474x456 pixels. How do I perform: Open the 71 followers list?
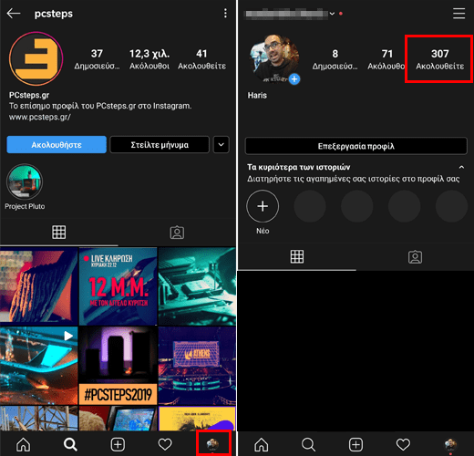tap(386, 59)
